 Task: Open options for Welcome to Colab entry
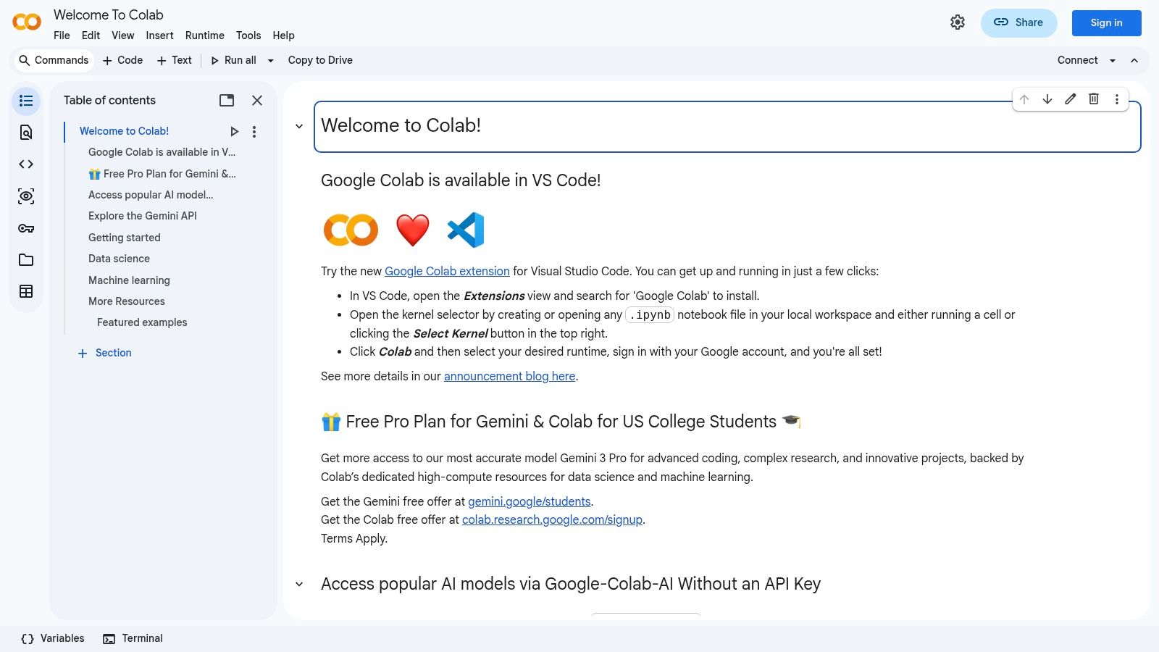[x=254, y=132]
